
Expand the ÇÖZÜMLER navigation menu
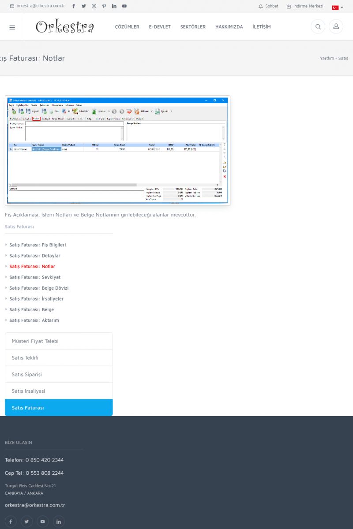pos(127,27)
